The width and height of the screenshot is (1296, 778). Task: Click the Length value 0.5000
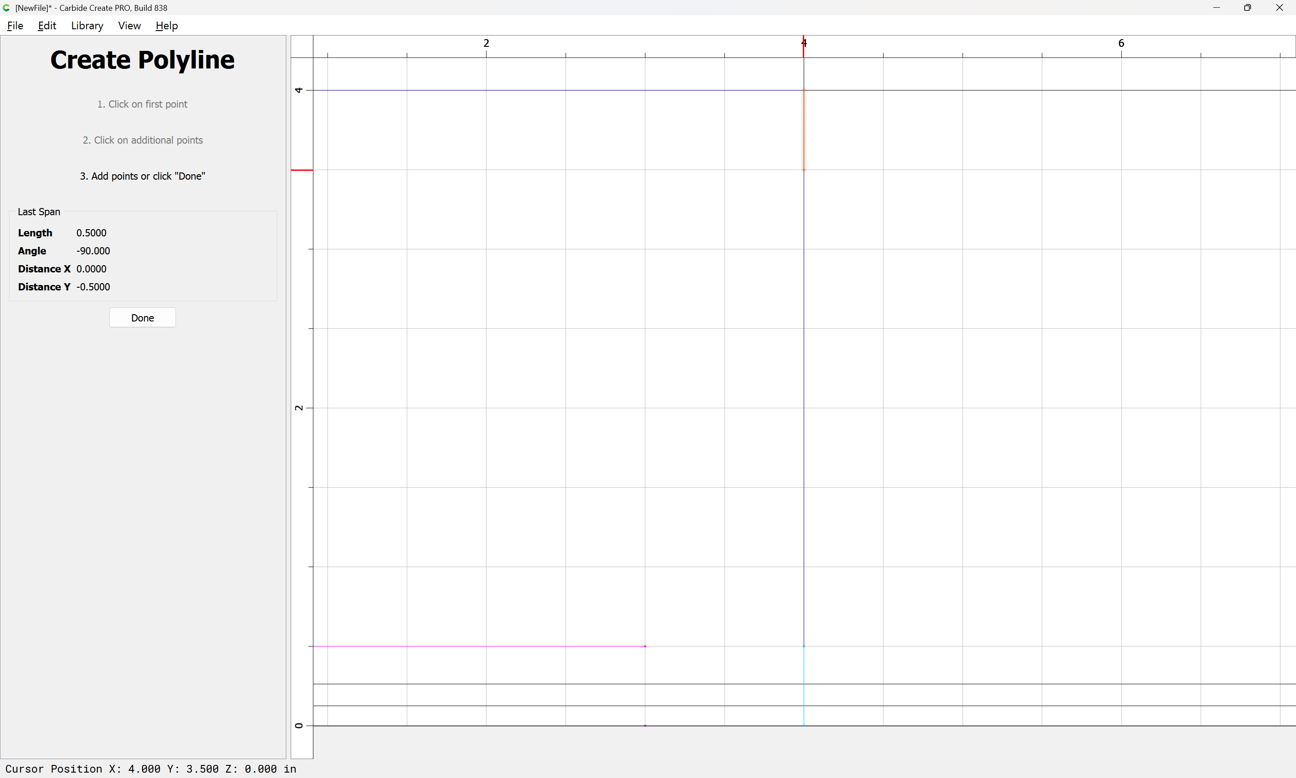(x=91, y=233)
